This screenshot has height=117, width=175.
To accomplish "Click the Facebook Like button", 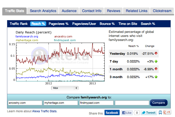I will [127, 113].
